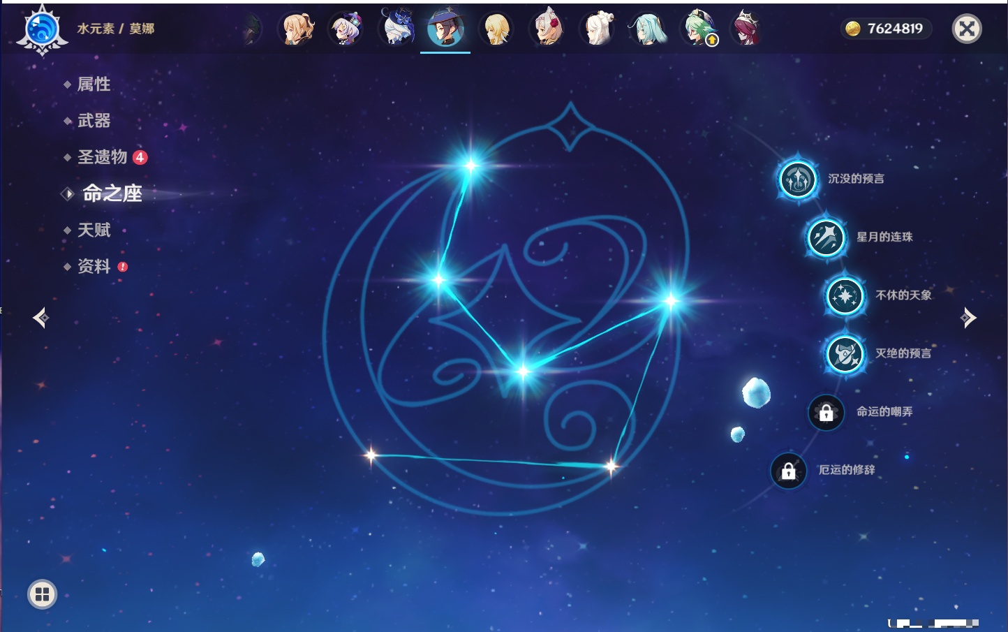This screenshot has width=1008, height=632.
Task: Click the rightmost glowing constellation star
Action: [671, 301]
